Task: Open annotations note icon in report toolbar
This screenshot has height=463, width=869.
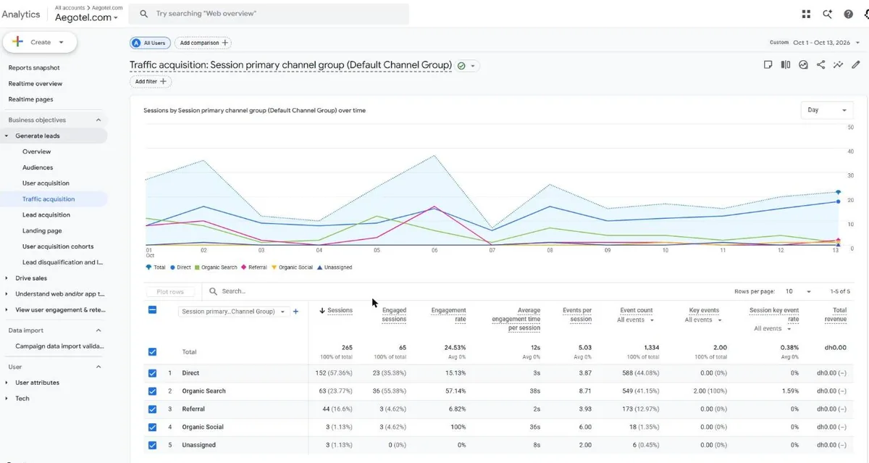Action: tap(768, 64)
